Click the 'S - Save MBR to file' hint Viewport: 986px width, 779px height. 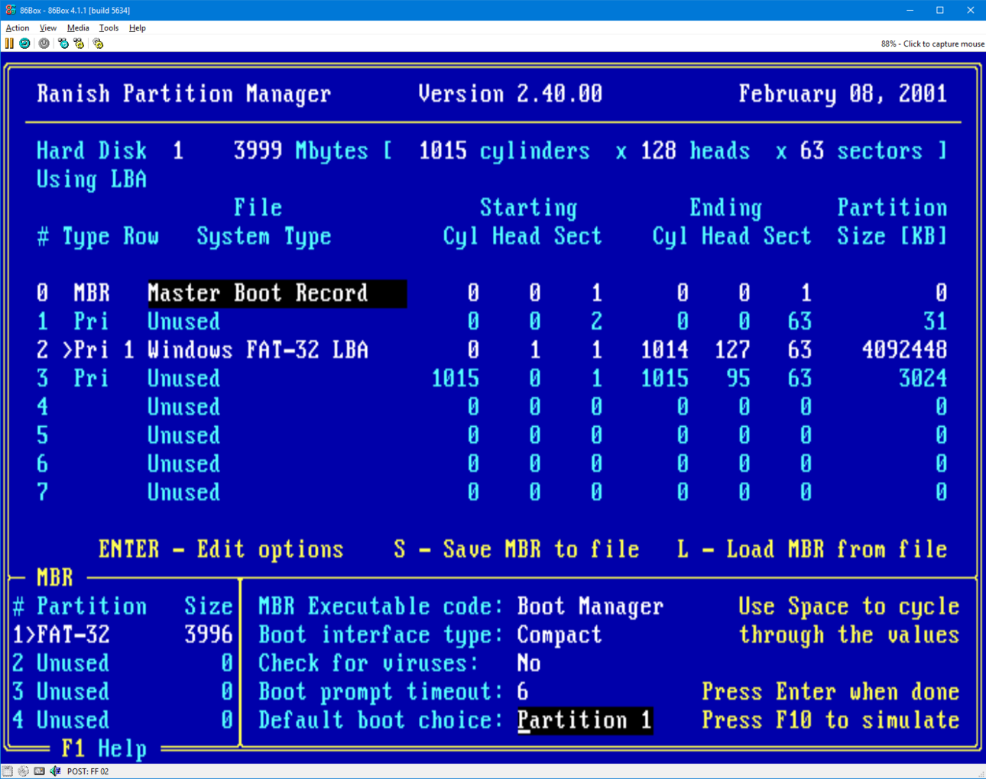click(x=517, y=550)
